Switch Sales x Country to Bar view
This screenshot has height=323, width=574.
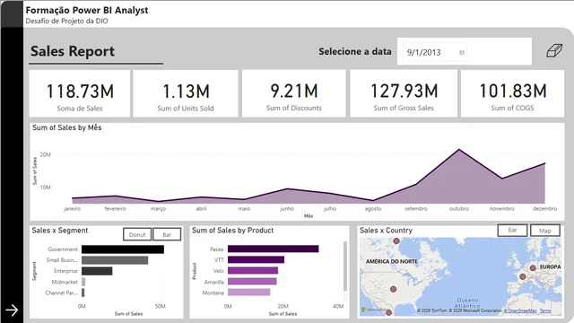pos(512,231)
